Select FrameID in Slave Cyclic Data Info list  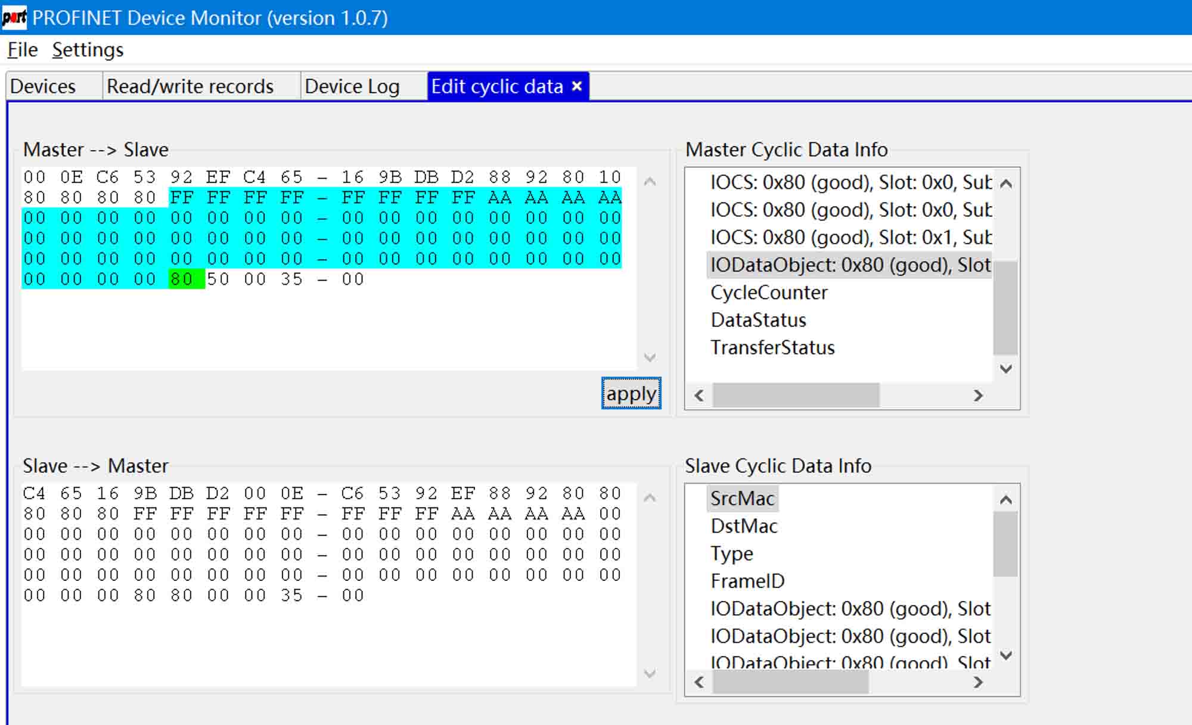747,581
